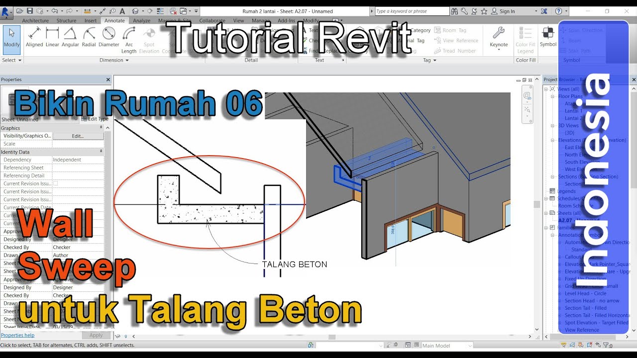This screenshot has height=358, width=637.
Task: Open the Sign In dropdown
Action: click(536, 11)
